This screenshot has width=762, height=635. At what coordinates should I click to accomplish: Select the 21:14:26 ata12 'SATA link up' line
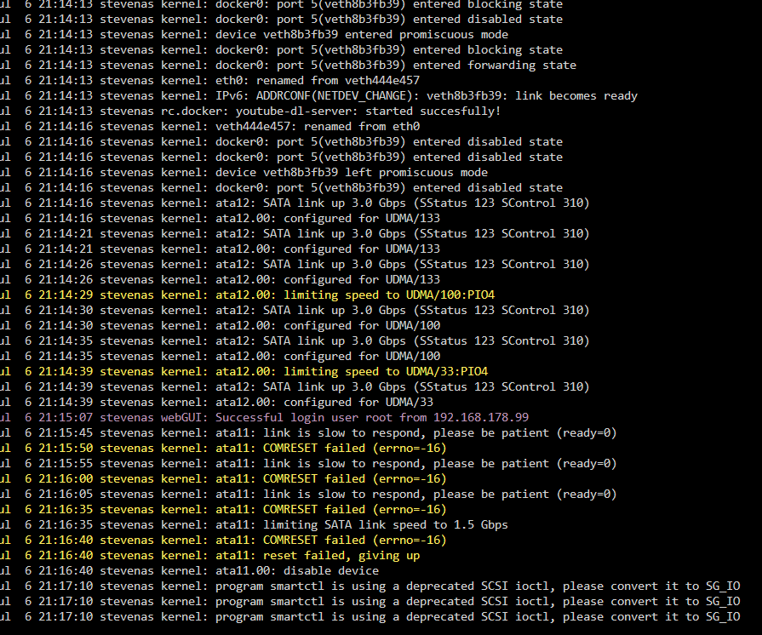pyautogui.click(x=295, y=265)
